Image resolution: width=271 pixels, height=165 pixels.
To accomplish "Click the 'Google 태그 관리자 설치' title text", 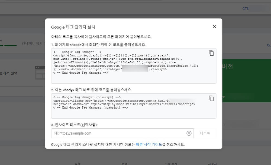I will click(73, 27).
